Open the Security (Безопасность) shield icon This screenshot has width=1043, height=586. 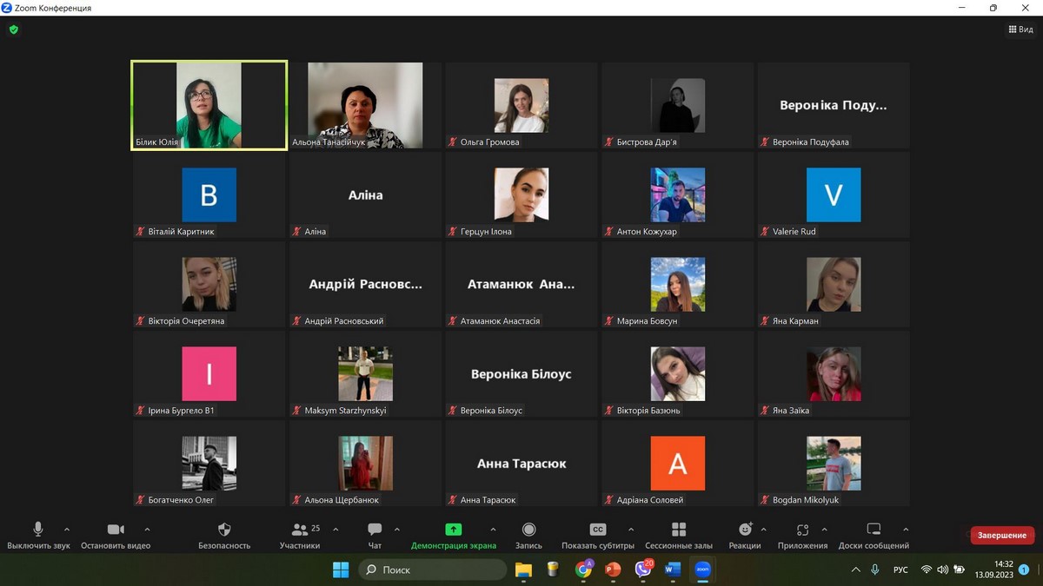click(x=224, y=530)
